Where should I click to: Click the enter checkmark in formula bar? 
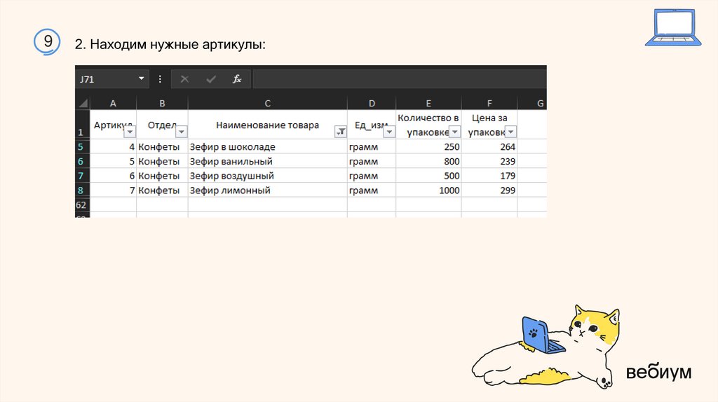(210, 79)
